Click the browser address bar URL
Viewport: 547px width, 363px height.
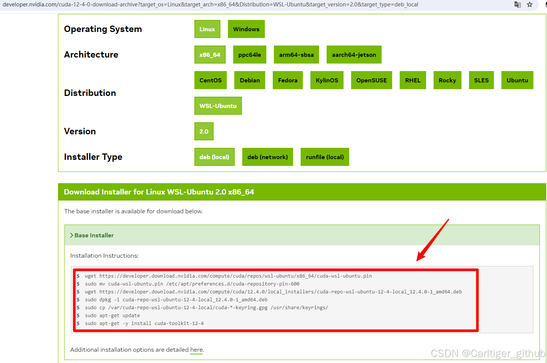coord(210,5)
